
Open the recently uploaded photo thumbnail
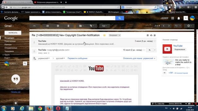[168, 62]
